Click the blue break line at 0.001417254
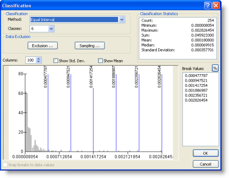This screenshot has width=229, height=178. [x=93, y=120]
